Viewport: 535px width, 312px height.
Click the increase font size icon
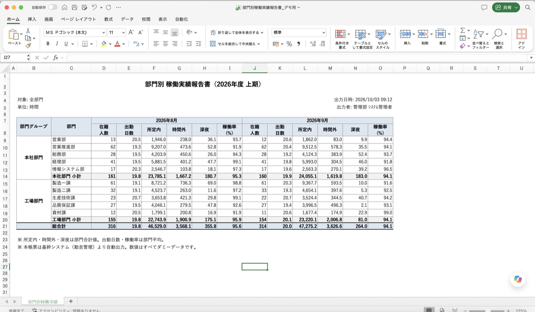pos(131,32)
